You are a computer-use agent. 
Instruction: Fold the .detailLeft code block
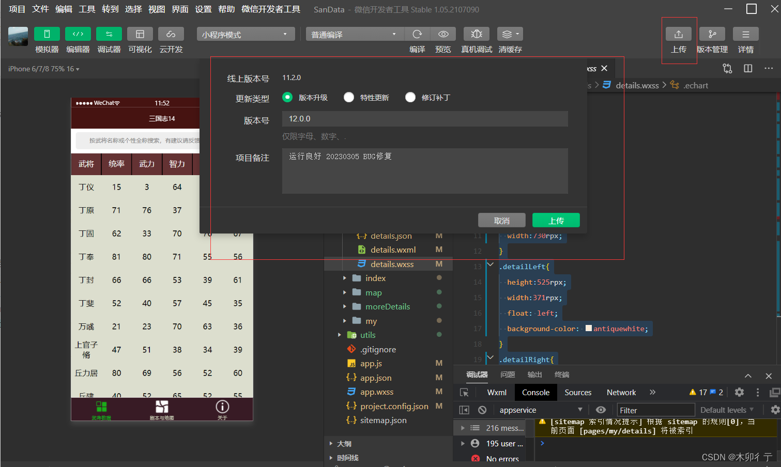(490, 264)
